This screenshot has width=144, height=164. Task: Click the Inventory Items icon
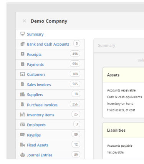(x=23, y=114)
